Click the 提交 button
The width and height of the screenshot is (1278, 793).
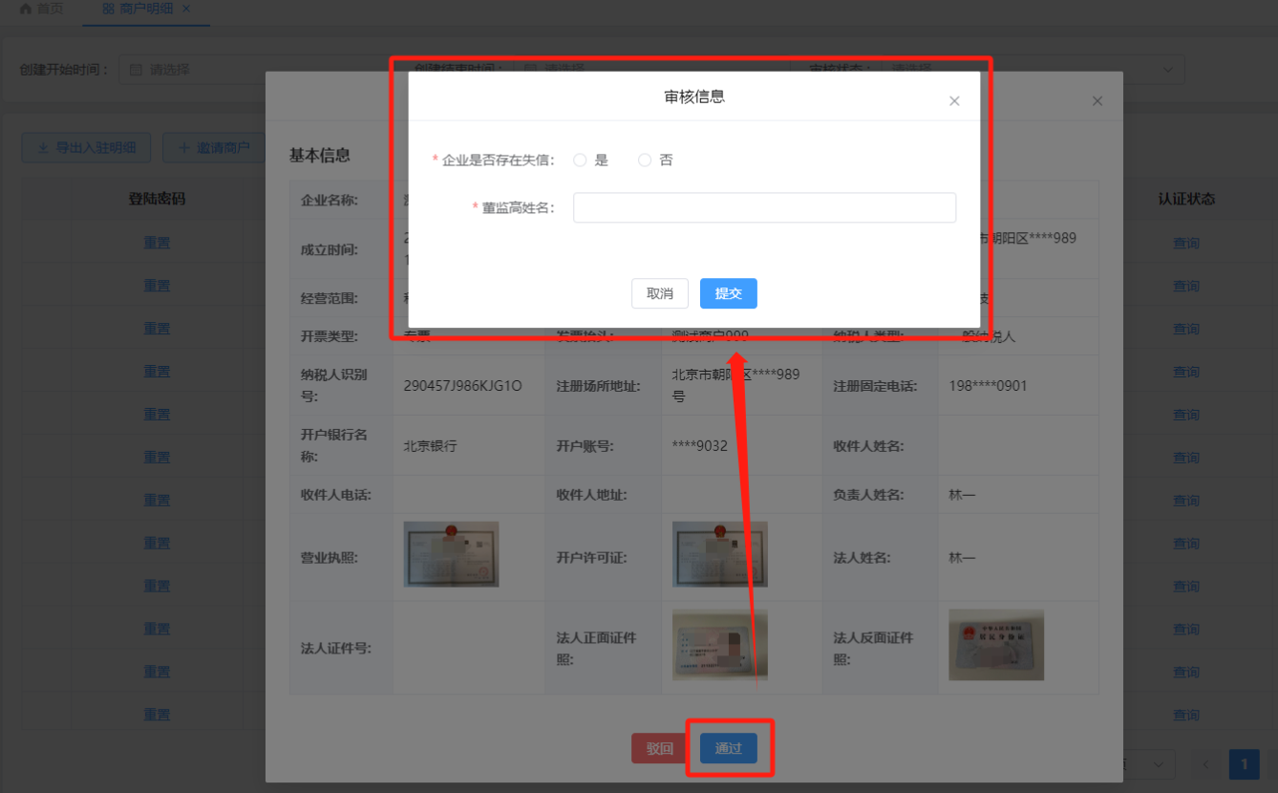pos(728,293)
